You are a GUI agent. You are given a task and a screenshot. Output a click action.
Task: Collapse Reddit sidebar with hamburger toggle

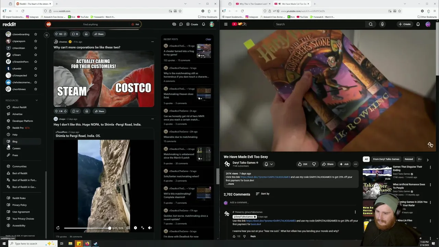click(47, 35)
